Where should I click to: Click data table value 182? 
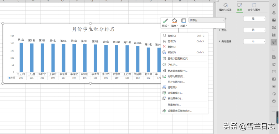pos(138,78)
